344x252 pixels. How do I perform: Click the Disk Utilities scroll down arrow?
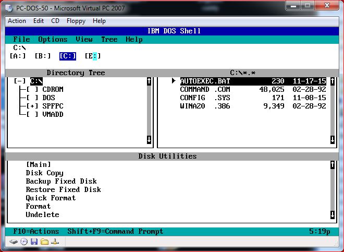tap(333, 214)
